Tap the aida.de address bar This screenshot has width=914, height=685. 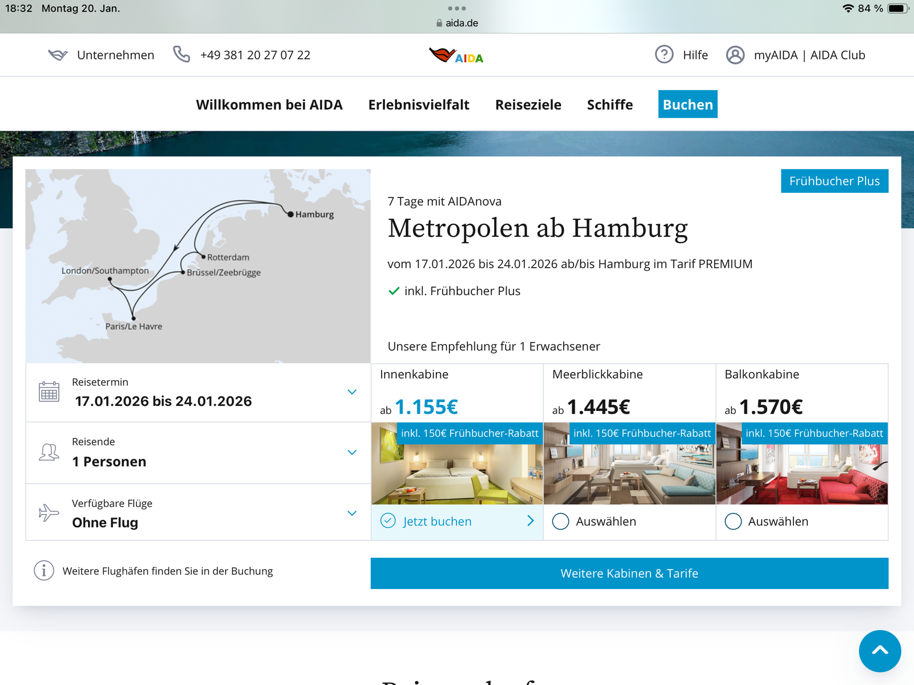457,23
